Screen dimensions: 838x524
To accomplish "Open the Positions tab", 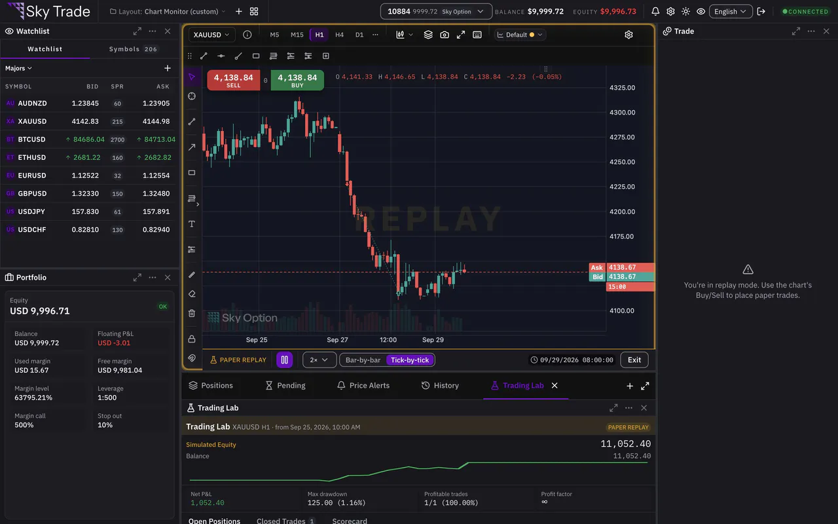I will [211, 385].
